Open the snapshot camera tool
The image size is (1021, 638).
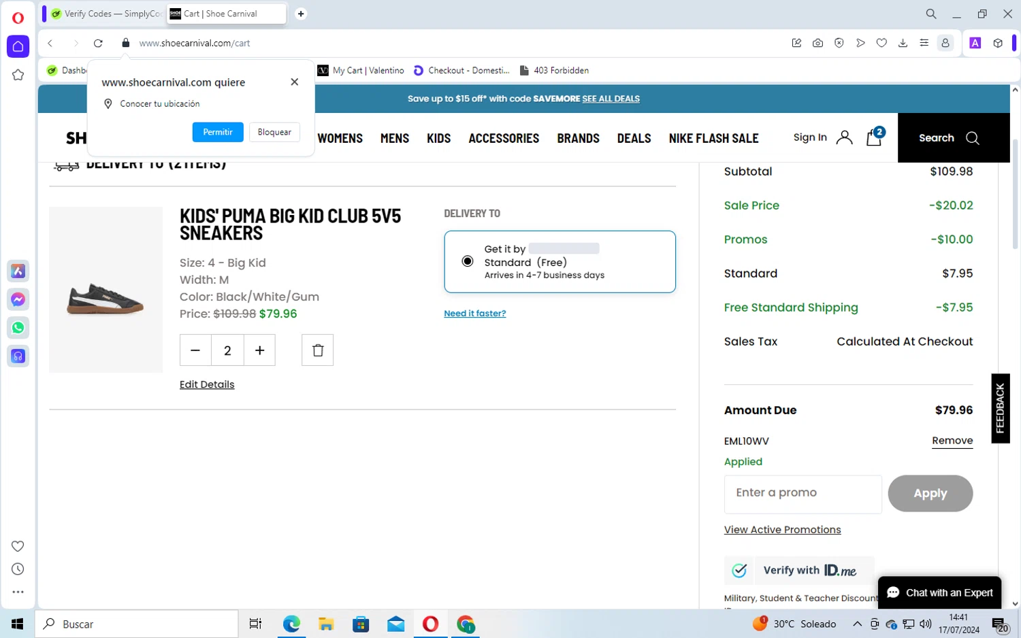[817, 43]
